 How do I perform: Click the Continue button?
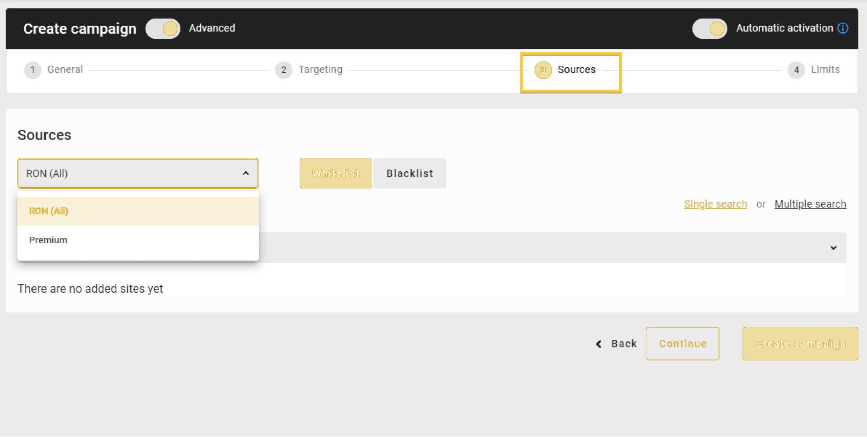coord(682,344)
